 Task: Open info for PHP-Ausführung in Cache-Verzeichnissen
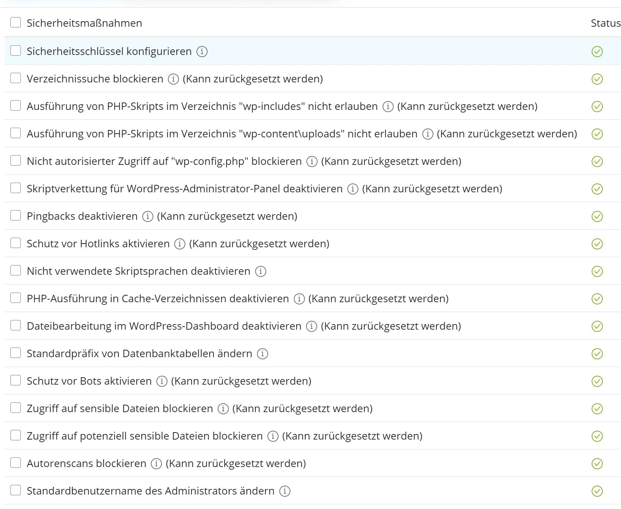point(299,298)
